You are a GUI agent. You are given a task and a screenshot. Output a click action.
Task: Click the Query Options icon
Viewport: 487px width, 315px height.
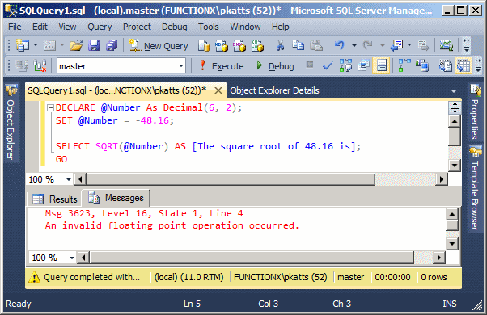pyautogui.click(x=363, y=65)
